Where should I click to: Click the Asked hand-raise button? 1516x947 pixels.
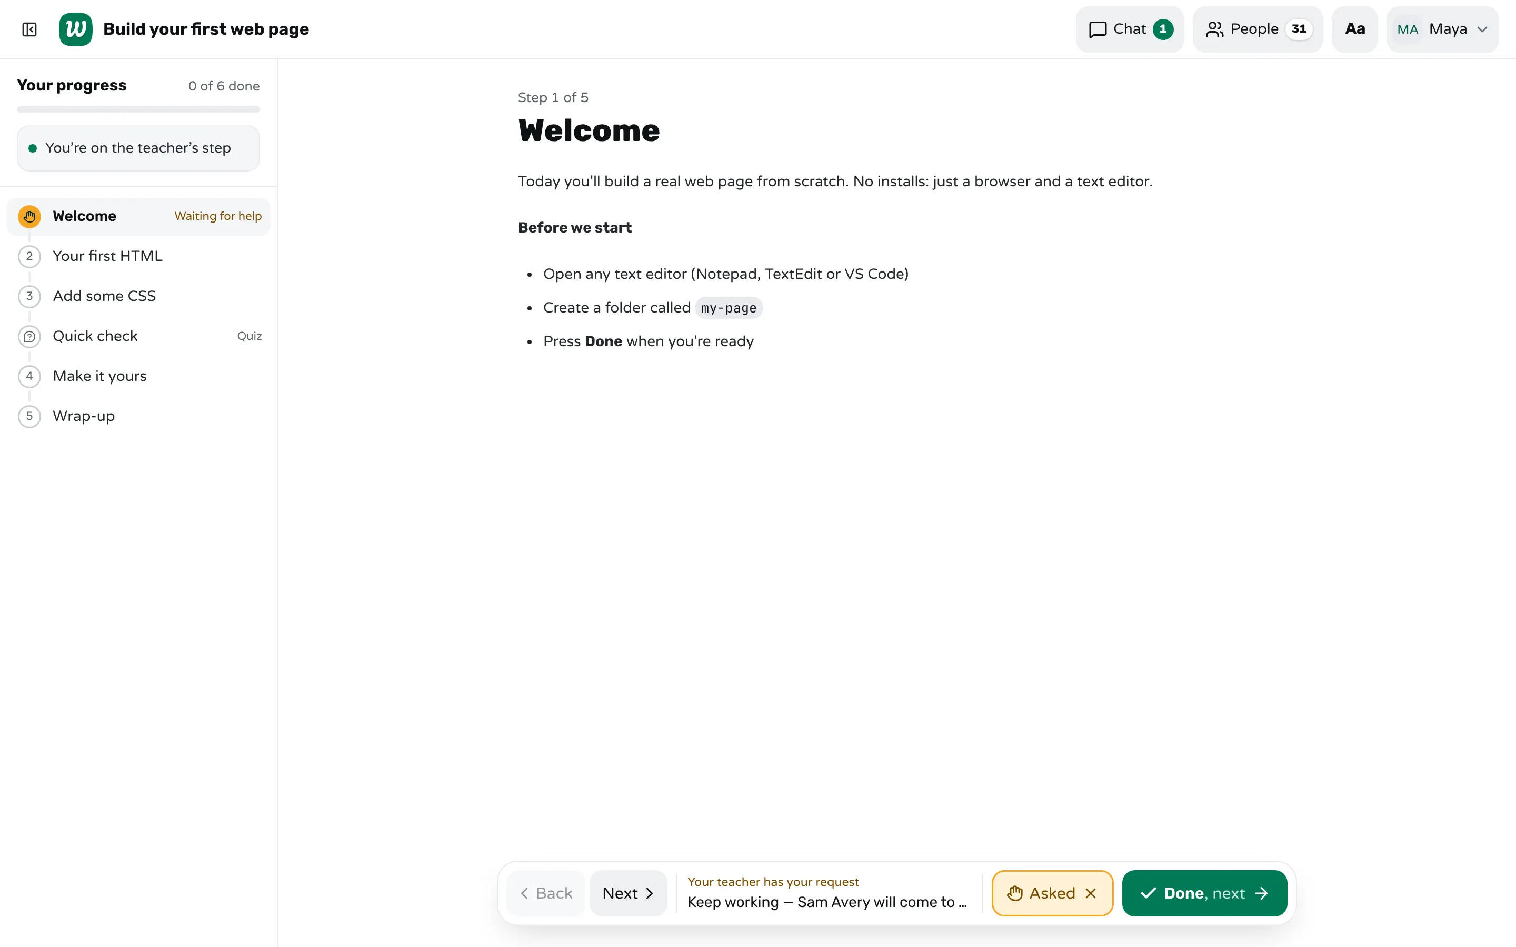[1052, 894]
